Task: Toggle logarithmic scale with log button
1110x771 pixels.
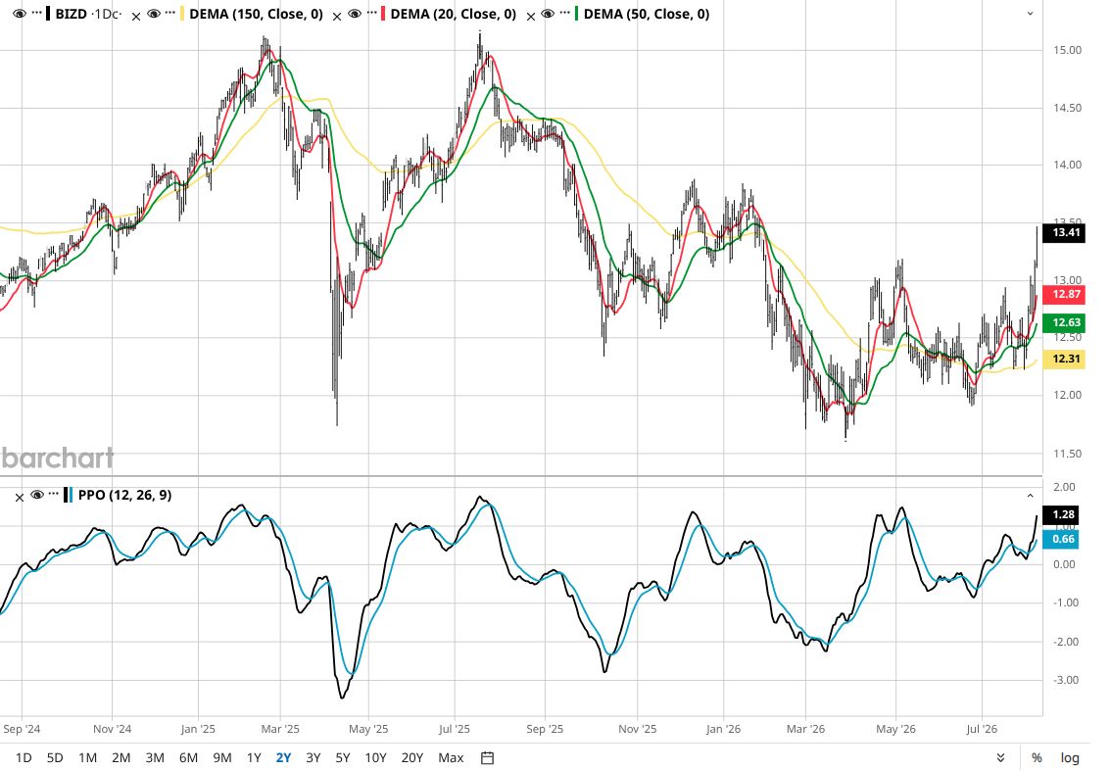Action: 1070,757
